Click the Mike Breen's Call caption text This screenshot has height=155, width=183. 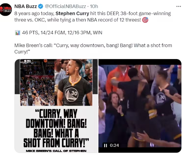(x=56, y=151)
